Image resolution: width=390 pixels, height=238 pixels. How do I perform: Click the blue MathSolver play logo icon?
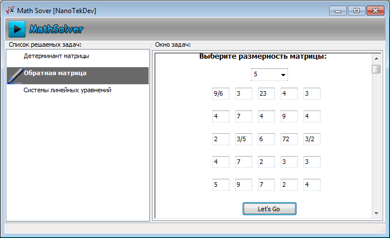click(17, 29)
